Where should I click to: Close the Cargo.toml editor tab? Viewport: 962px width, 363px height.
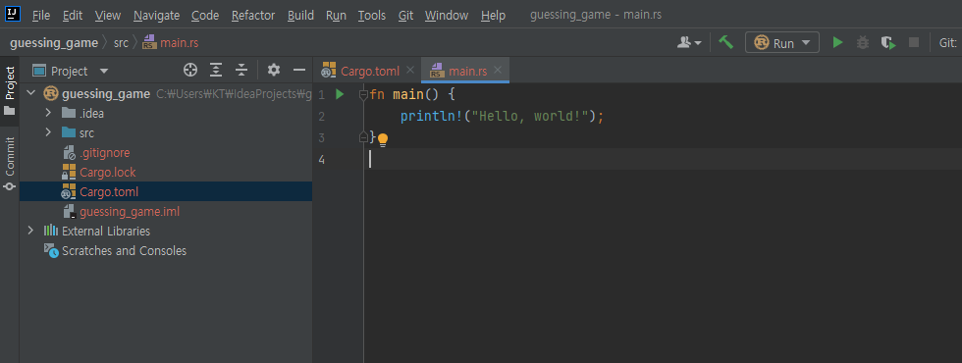click(x=410, y=71)
